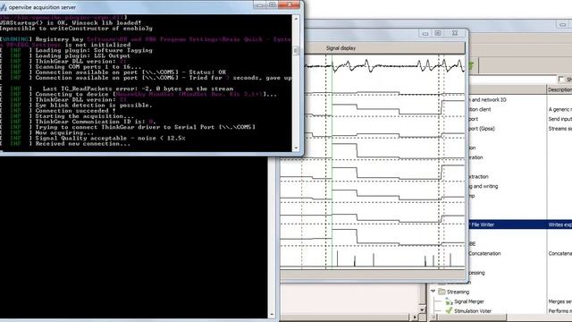
Task: Click the Stimulation Voter checkmark icon
Action: click(x=449, y=310)
